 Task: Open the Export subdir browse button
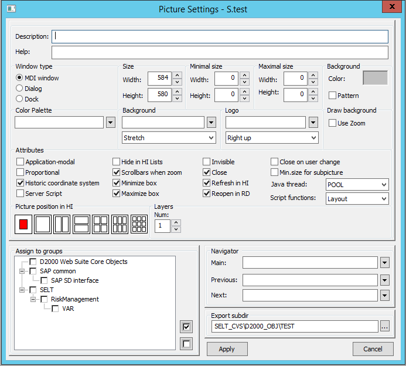click(384, 327)
